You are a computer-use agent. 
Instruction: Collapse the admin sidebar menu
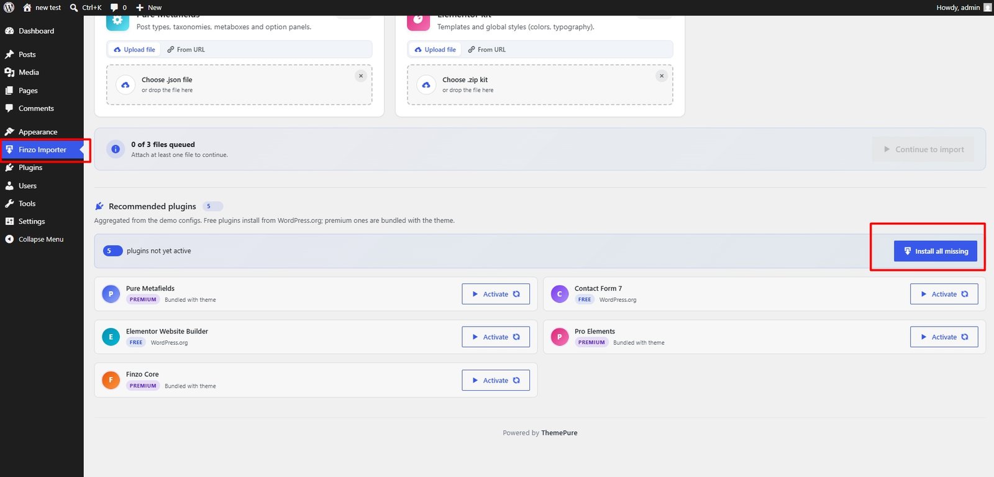[x=41, y=239]
